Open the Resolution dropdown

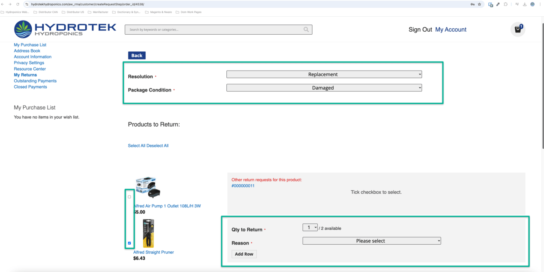click(x=324, y=74)
